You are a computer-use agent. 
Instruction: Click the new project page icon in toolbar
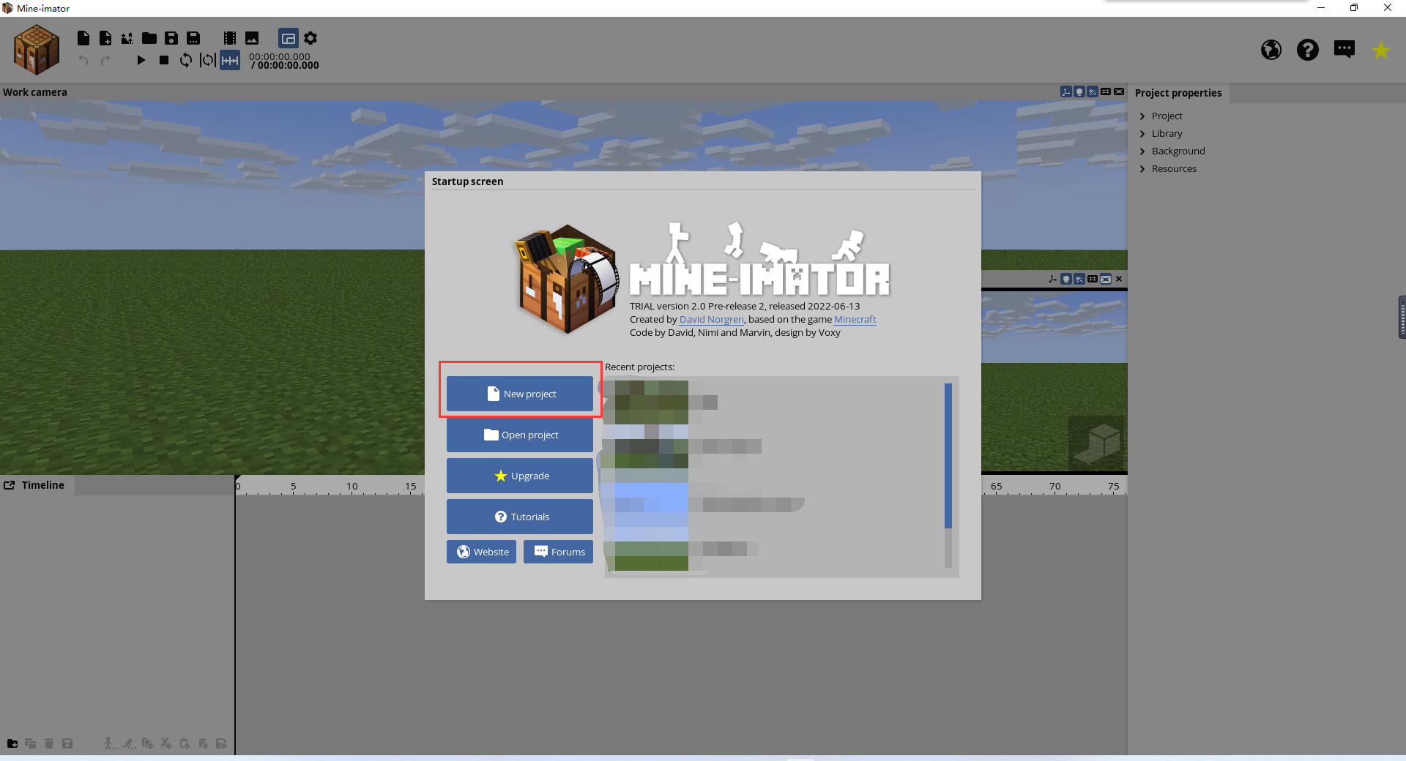point(83,38)
